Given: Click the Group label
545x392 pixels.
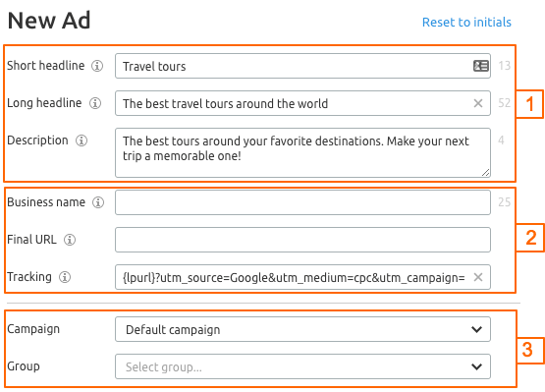Looking at the screenshot, I should coord(24,366).
